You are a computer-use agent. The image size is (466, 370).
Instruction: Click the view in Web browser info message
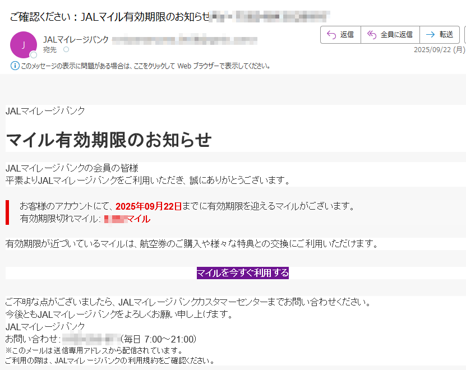coord(146,66)
